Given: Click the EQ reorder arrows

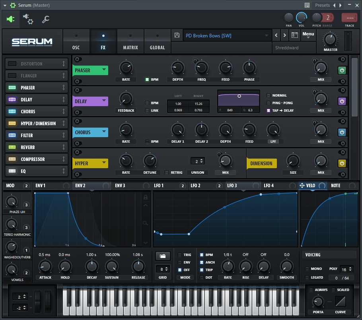Looking at the screenshot, I should [x=64, y=171].
